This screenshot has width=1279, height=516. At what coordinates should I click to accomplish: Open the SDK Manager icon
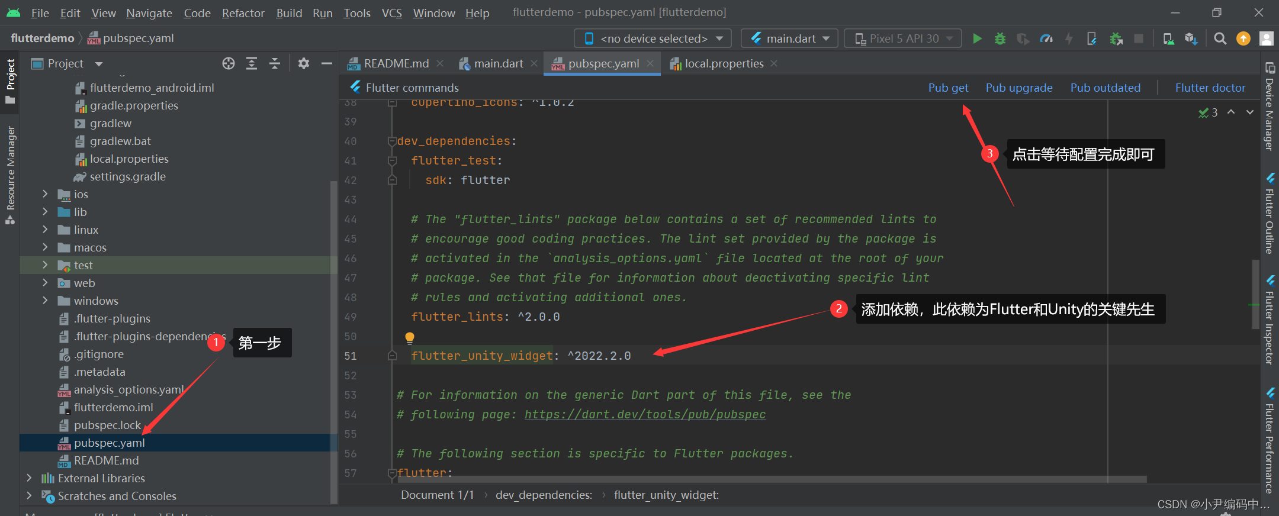coord(1191,38)
